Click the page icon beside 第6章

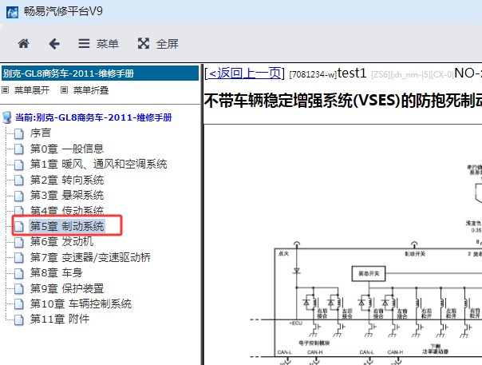point(18,242)
